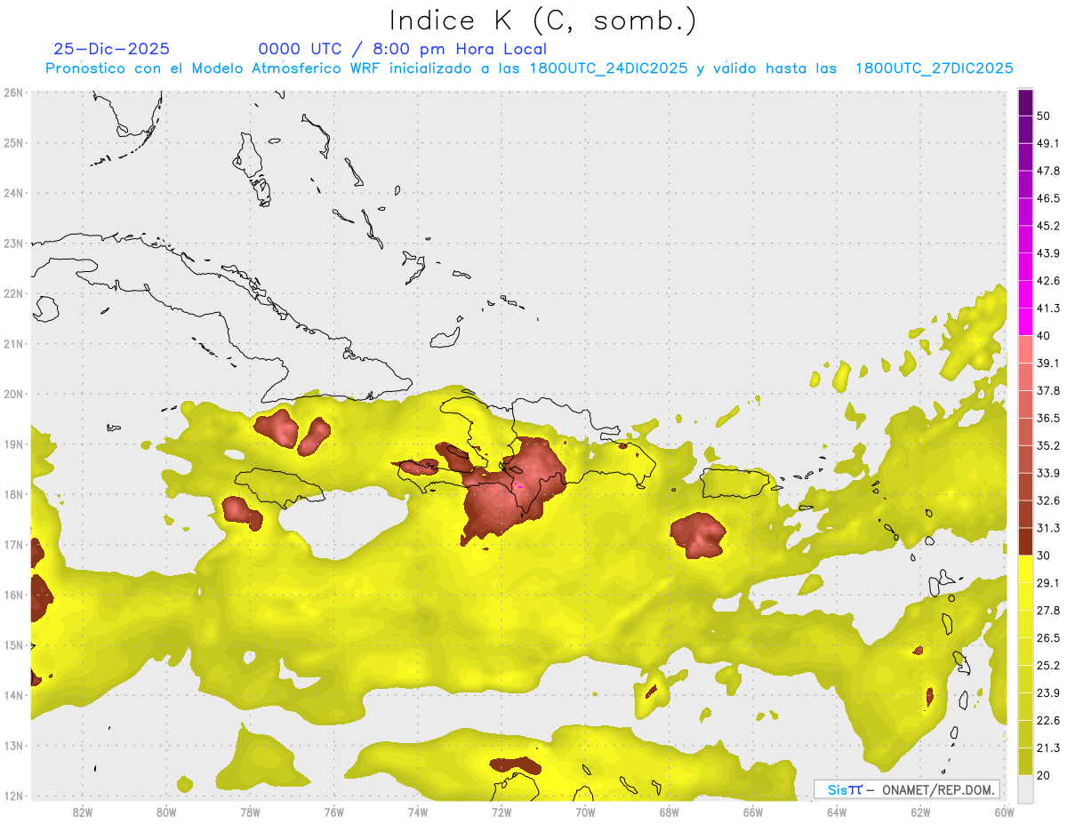Viewport: 1067px width, 824px height.
Task: Click the latitude label '23N'
Action: [x=12, y=243]
